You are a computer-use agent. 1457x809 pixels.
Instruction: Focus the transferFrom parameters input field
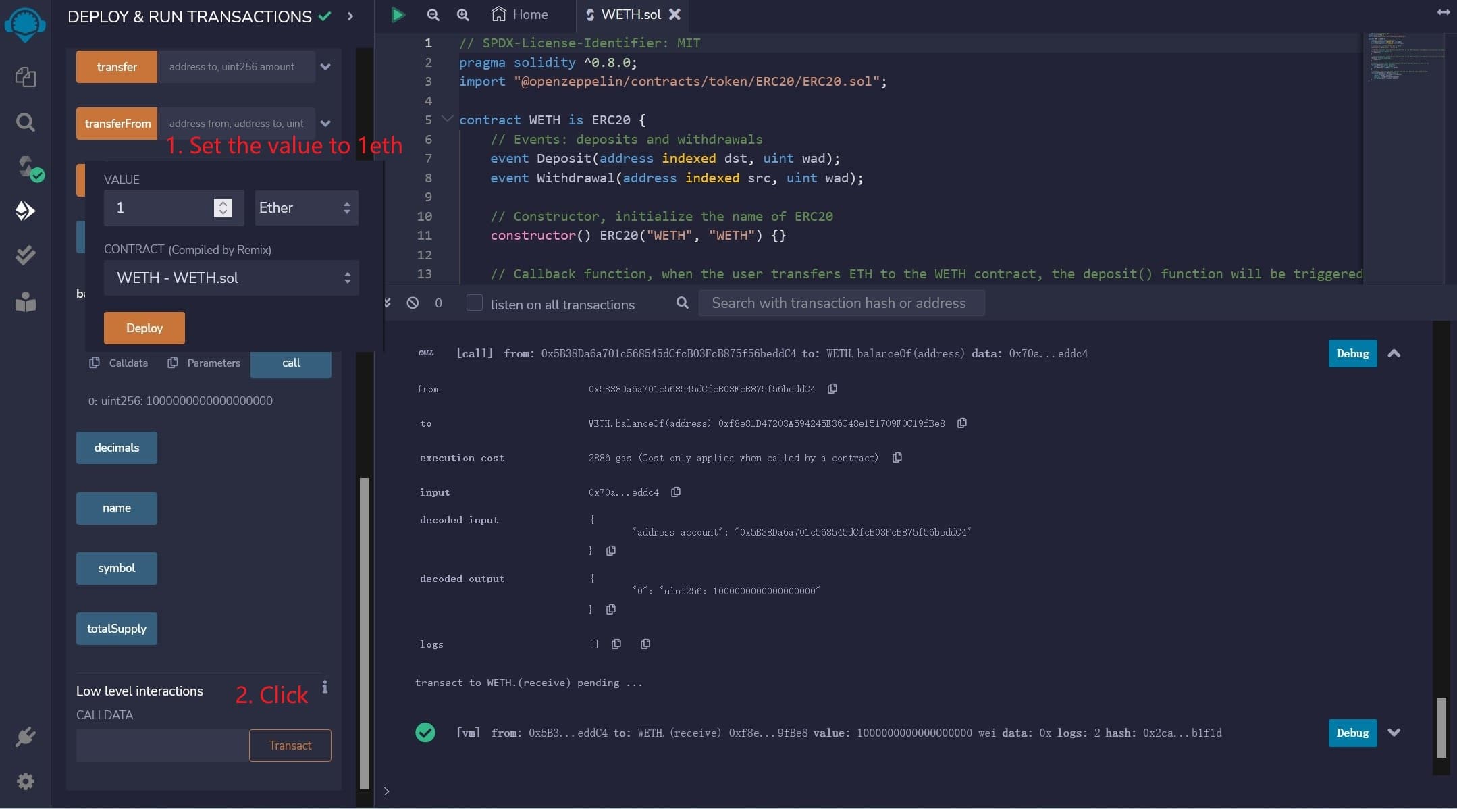pos(236,124)
